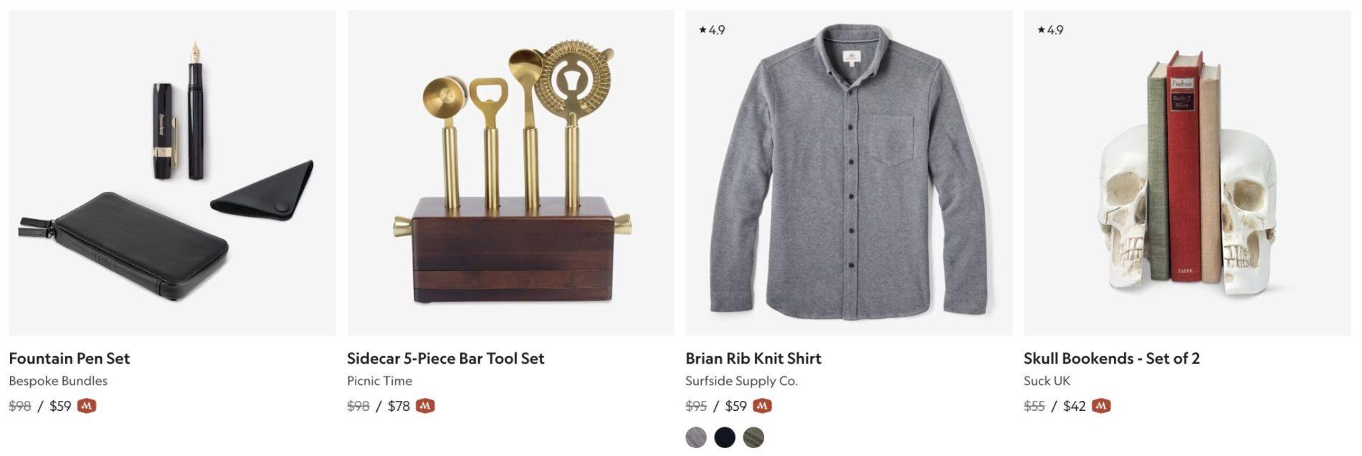Image resolution: width=1362 pixels, height=456 pixels.
Task: Open the Brian Rib Knit Shirt link
Action: (x=753, y=359)
